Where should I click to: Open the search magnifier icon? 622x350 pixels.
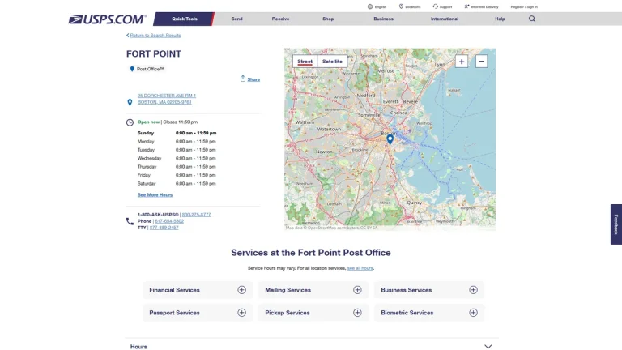coord(531,19)
